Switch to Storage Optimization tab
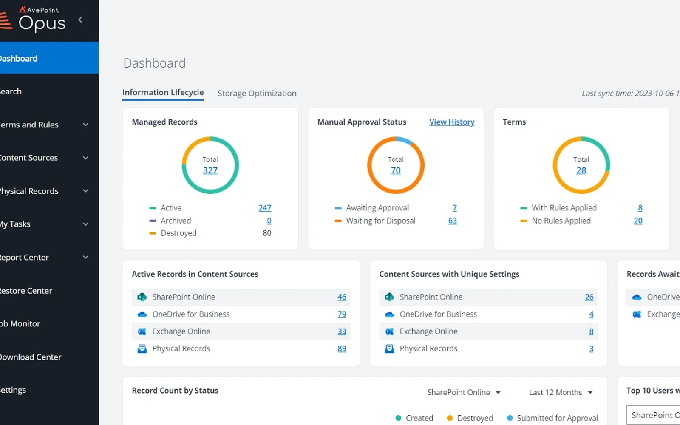This screenshot has width=680, height=425. click(257, 93)
